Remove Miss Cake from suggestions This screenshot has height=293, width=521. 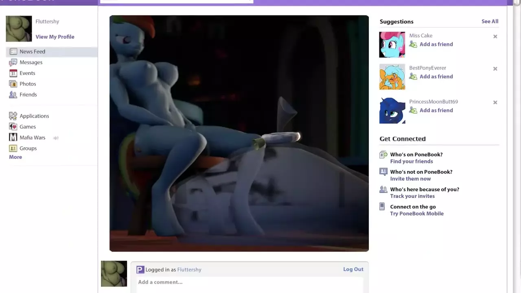click(495, 37)
